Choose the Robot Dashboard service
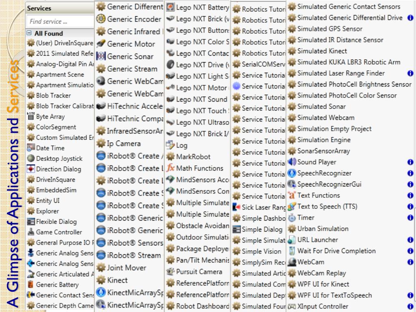The height and width of the screenshot is (312, 416). pos(203,306)
